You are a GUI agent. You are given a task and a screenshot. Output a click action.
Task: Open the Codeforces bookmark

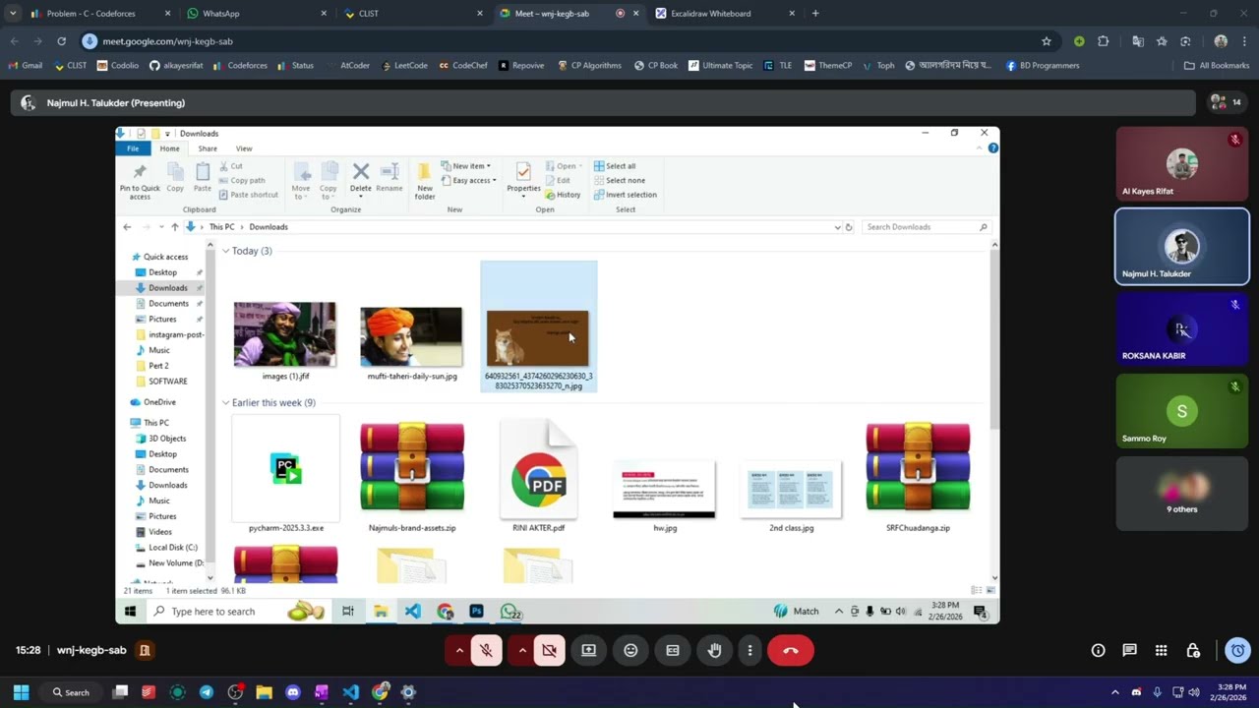pyautogui.click(x=240, y=66)
